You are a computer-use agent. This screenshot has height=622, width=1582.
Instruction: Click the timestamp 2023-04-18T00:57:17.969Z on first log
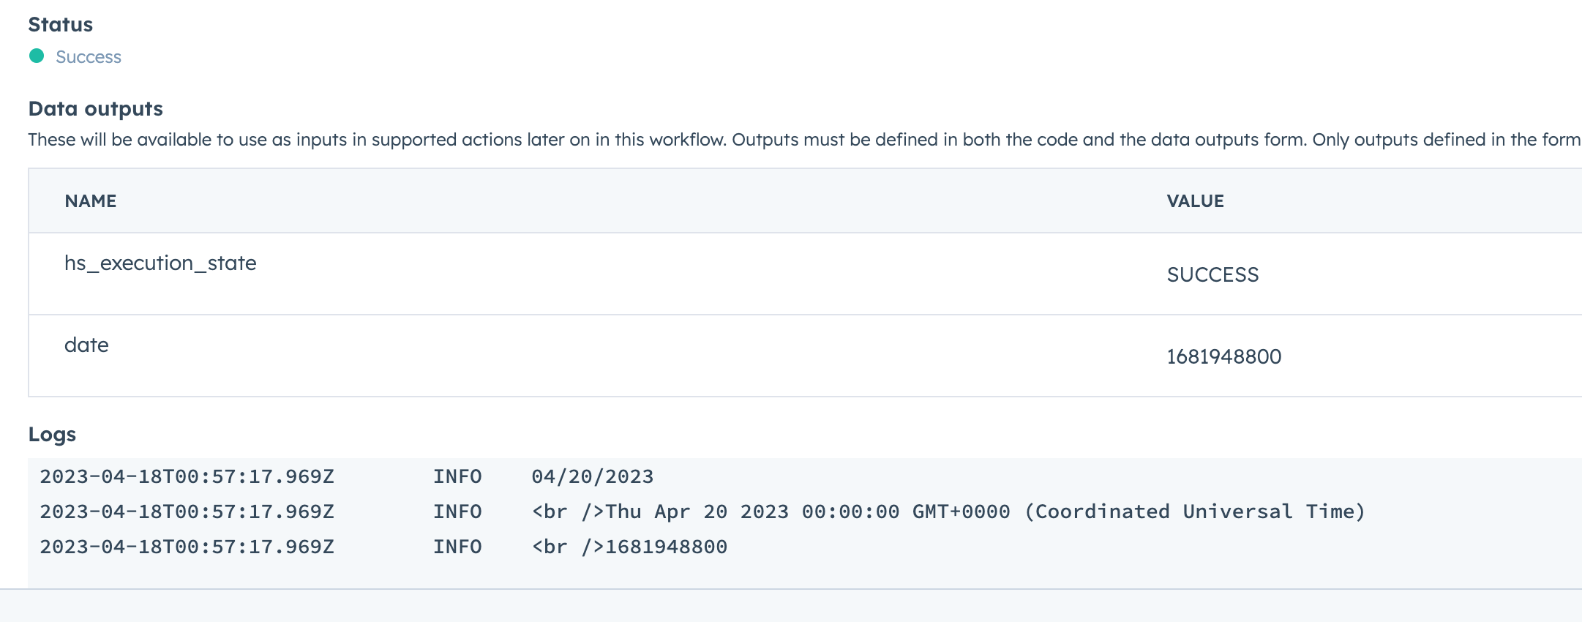click(187, 476)
